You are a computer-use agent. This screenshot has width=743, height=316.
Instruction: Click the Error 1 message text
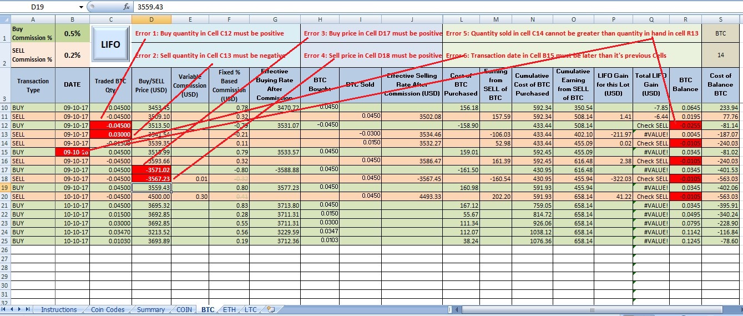(x=210, y=33)
